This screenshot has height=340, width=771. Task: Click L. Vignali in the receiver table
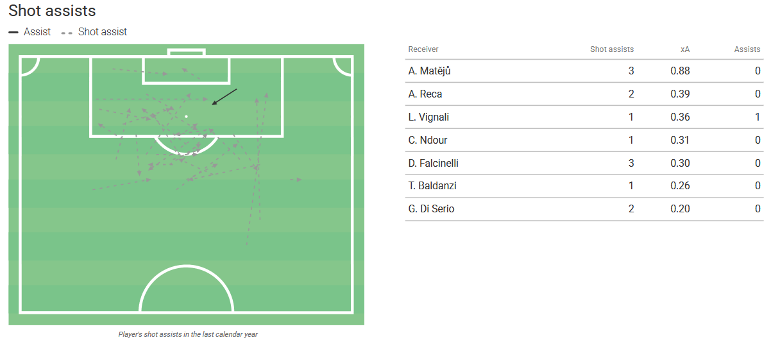coord(428,117)
